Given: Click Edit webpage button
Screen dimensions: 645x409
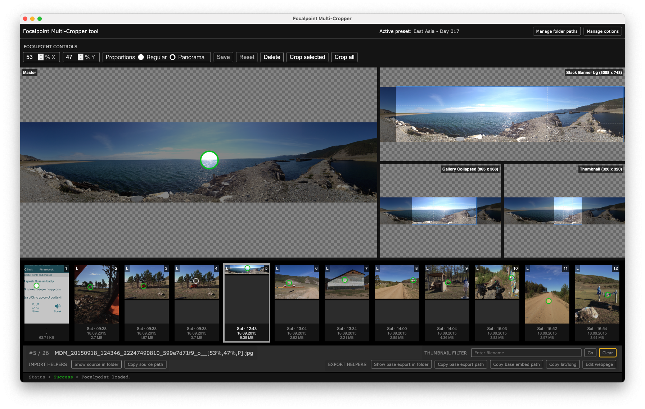Looking at the screenshot, I should (x=599, y=364).
